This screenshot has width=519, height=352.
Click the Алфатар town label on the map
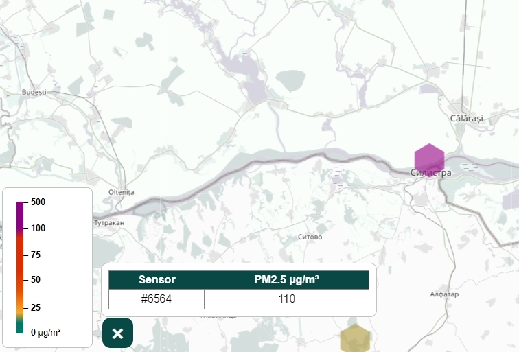click(x=443, y=294)
